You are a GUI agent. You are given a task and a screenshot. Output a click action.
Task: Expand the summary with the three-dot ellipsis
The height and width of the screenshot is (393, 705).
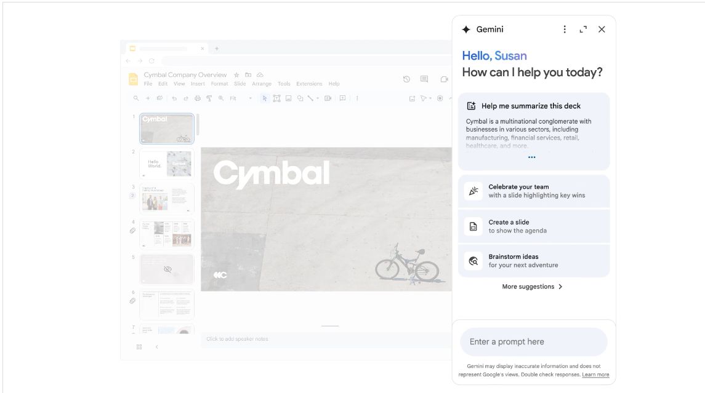click(532, 157)
